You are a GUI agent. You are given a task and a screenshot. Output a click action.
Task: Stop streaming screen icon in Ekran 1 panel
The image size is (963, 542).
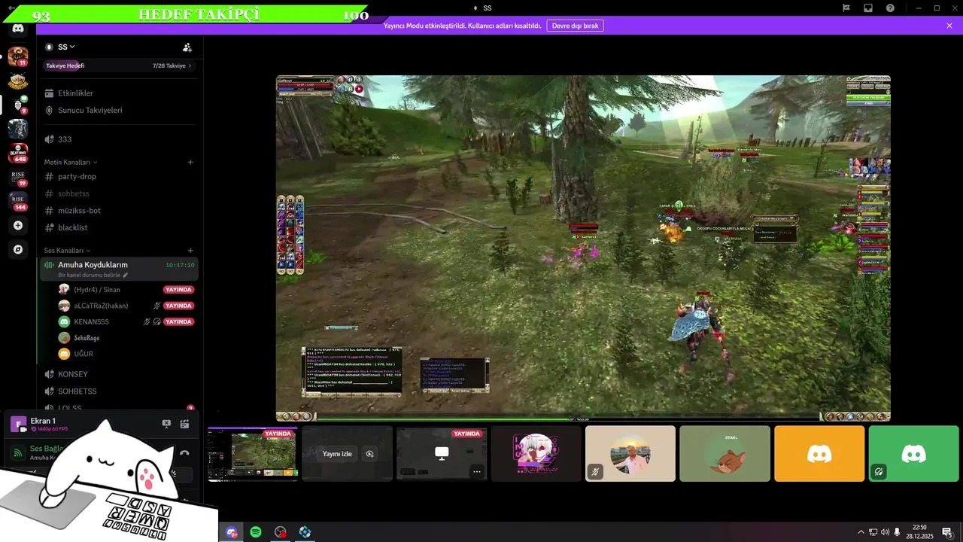[x=166, y=424]
